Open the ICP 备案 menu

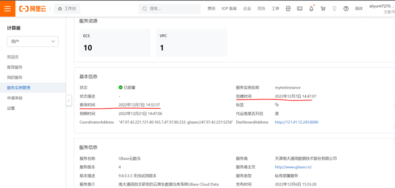click(x=229, y=9)
